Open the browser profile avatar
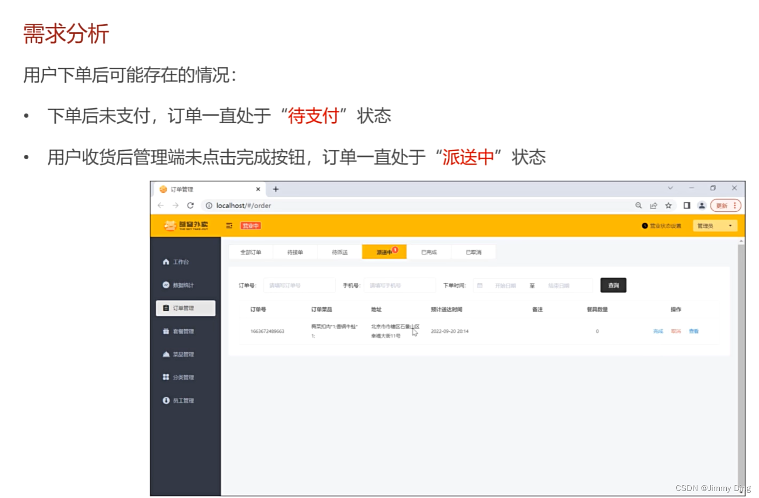Screen dimensions: 759x498 tap(701, 205)
